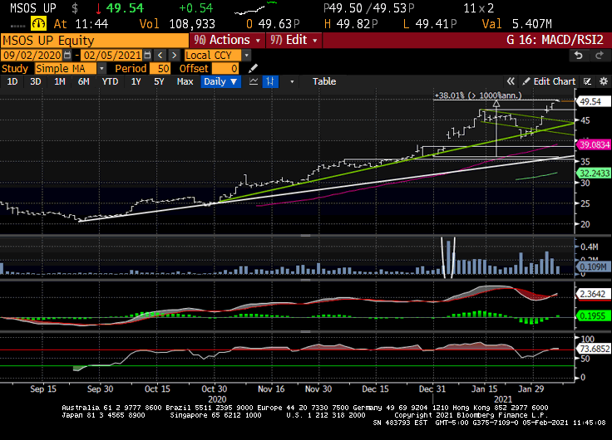Open start date calendar picker icon

tap(67, 55)
